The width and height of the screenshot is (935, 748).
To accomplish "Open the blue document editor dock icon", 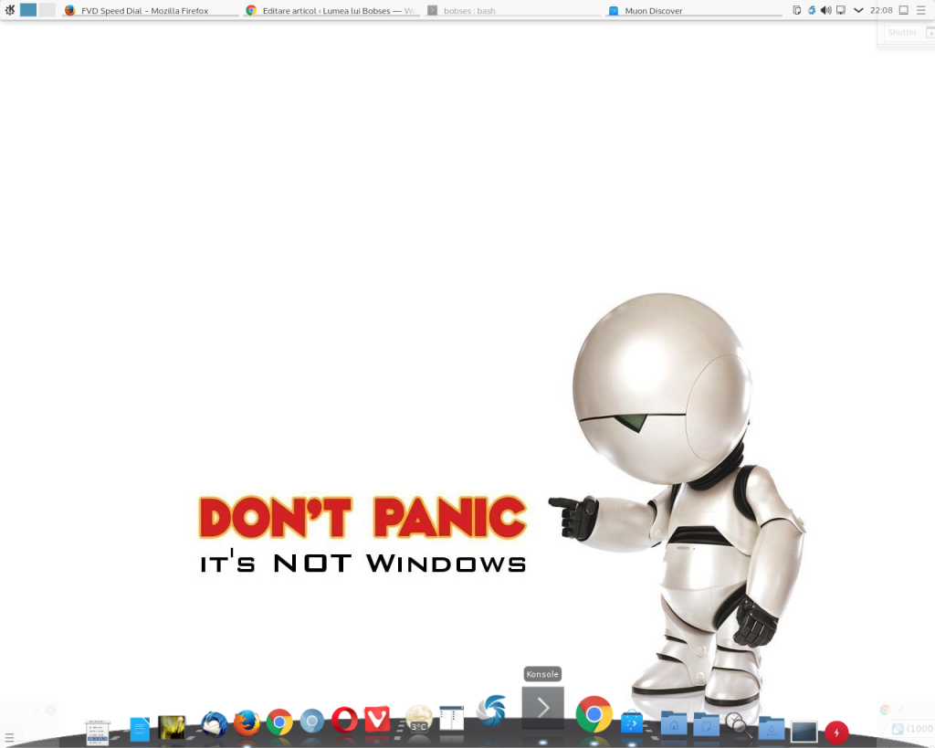I will coord(140,729).
